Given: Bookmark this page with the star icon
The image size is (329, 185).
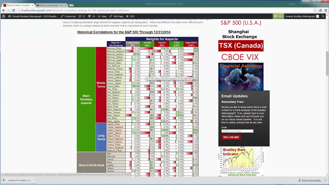Looking at the screenshot, I should (315, 10).
